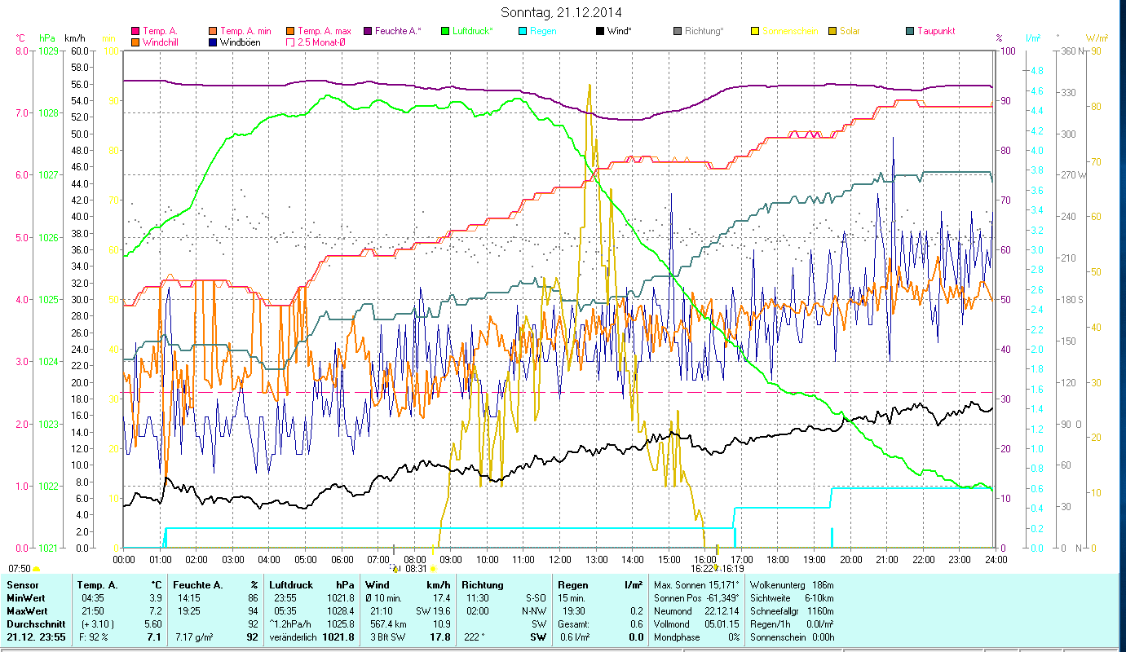Click the 'Wolkenunterg' cloud base entry
This screenshot has width=1126, height=652.
[x=792, y=585]
